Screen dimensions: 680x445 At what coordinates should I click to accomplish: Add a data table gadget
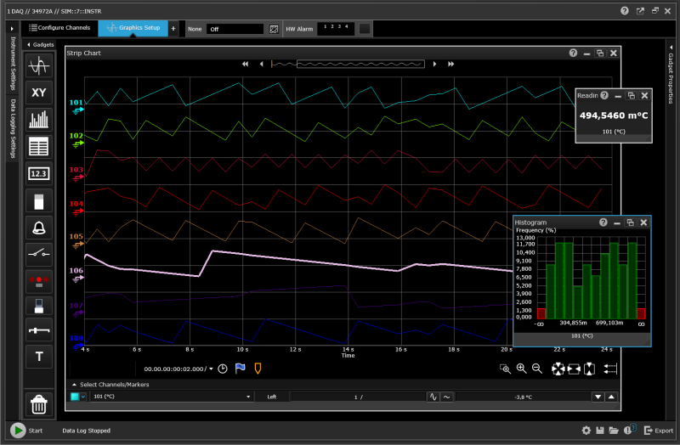click(38, 146)
